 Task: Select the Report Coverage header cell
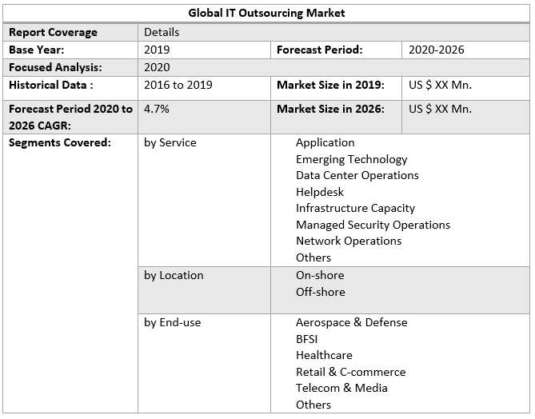click(53, 32)
